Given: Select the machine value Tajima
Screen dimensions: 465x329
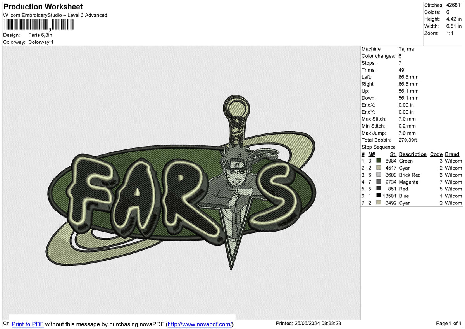Looking at the screenshot, I should point(406,49).
